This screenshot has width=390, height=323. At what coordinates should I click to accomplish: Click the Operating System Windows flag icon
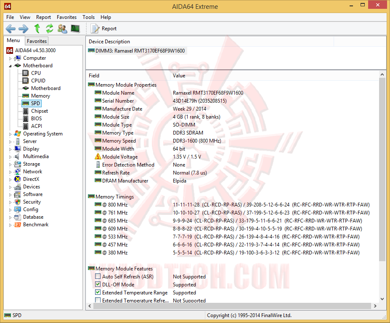17,133
